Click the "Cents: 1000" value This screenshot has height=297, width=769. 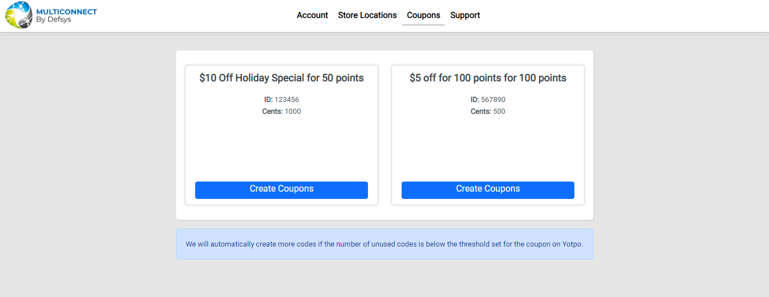pos(293,112)
